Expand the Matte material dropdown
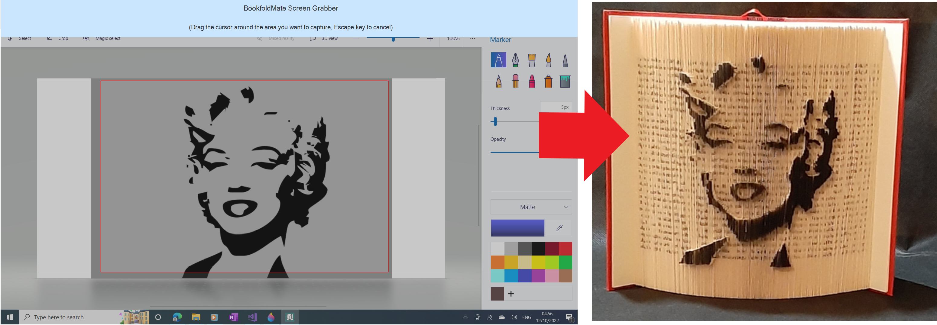Screen dimensions: 937x325 pyautogui.click(x=531, y=207)
